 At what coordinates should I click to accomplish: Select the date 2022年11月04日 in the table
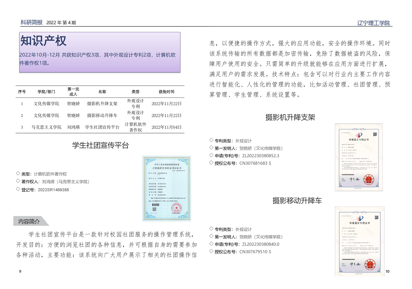(167, 127)
